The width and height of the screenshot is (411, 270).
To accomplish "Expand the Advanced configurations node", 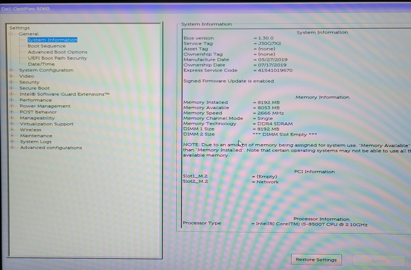I will tap(12, 147).
